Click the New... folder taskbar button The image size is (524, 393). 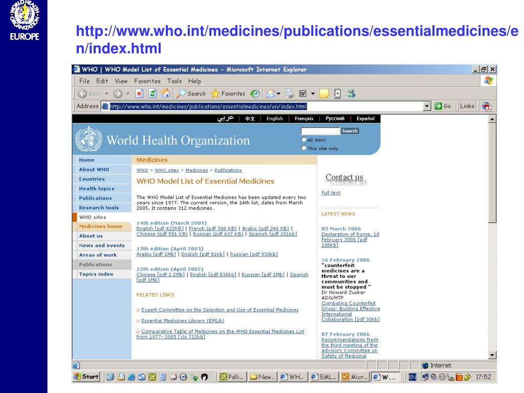click(x=263, y=377)
